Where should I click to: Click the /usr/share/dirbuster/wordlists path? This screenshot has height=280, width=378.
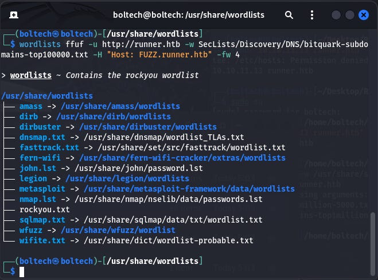click(148, 127)
